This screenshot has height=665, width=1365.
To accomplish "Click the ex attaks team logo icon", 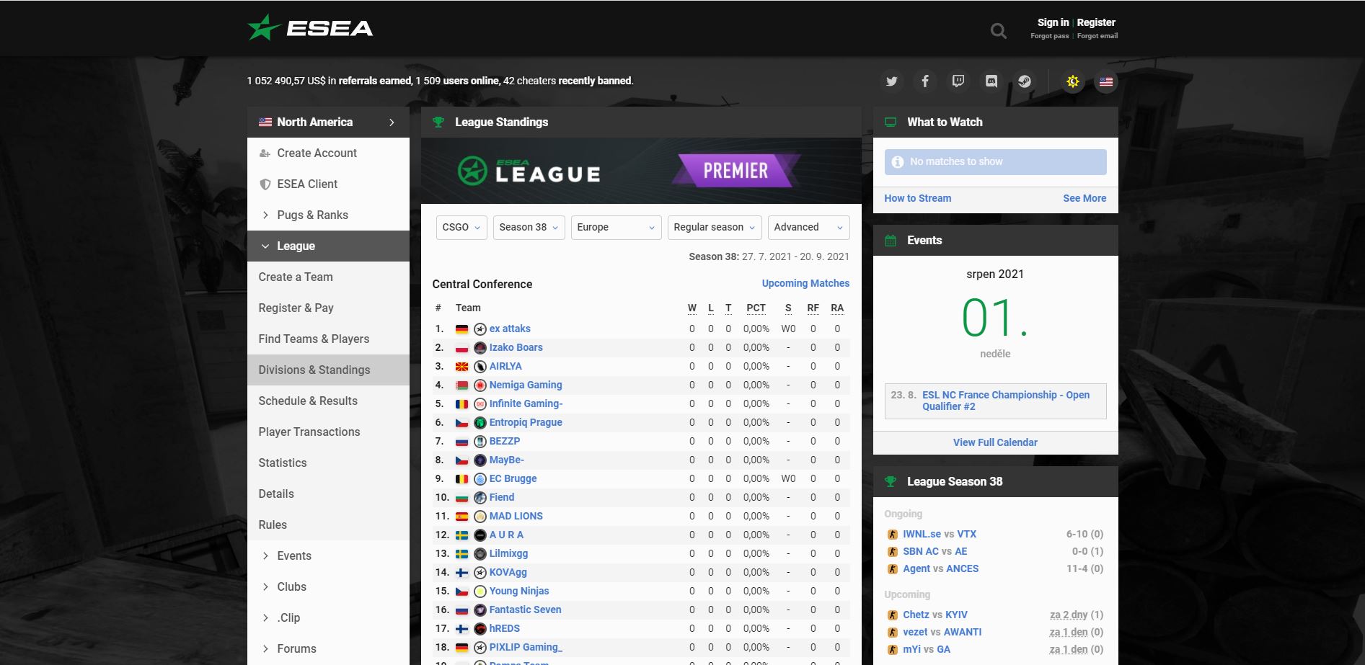I will click(x=480, y=329).
